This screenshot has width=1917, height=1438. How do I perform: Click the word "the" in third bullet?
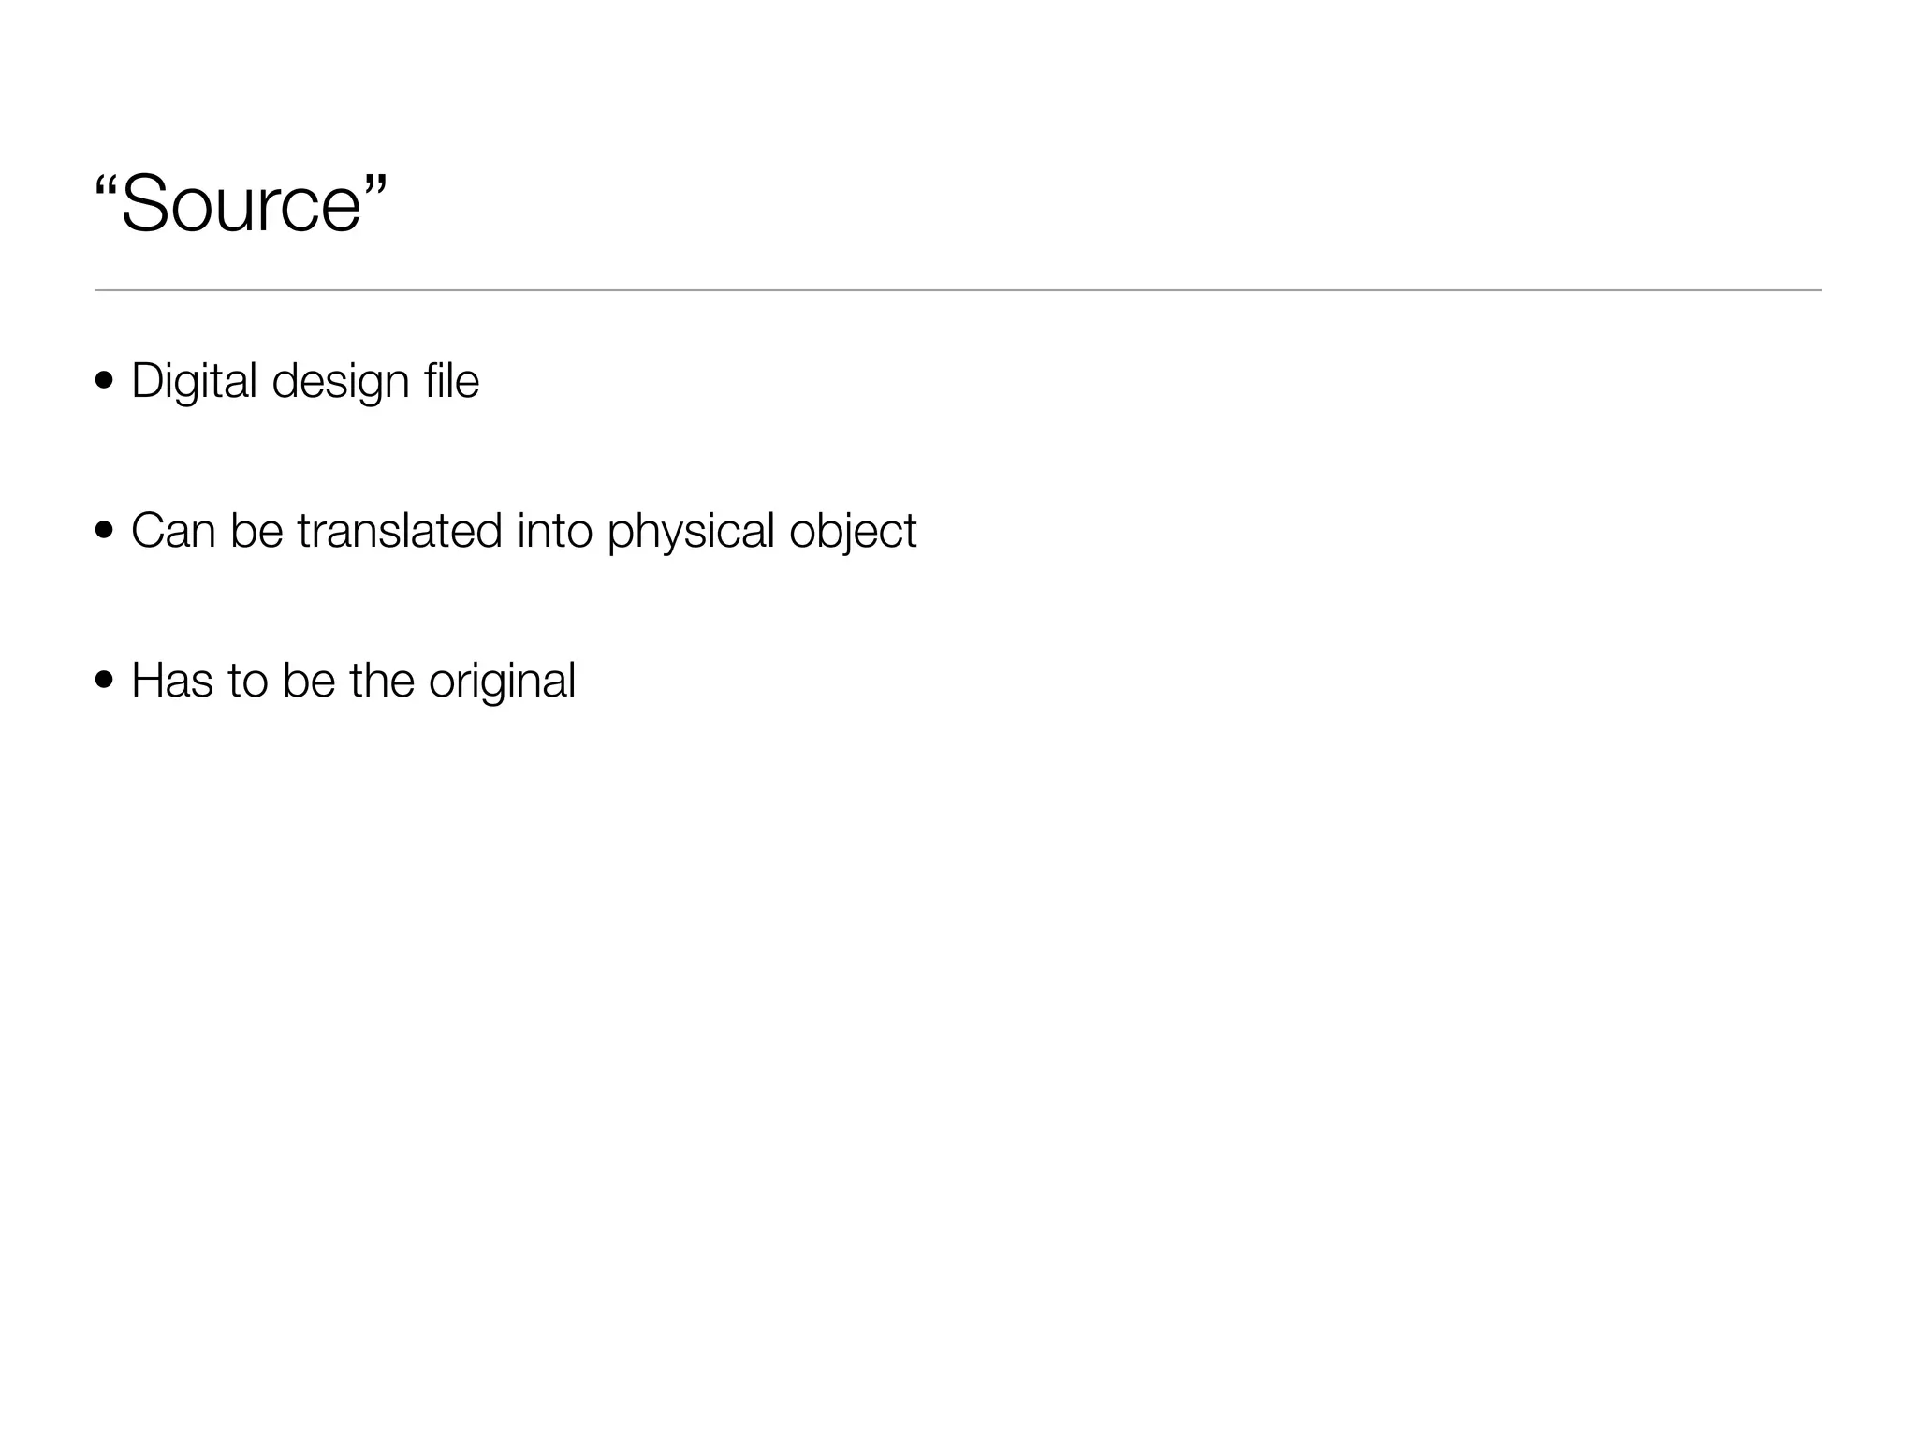tap(381, 681)
